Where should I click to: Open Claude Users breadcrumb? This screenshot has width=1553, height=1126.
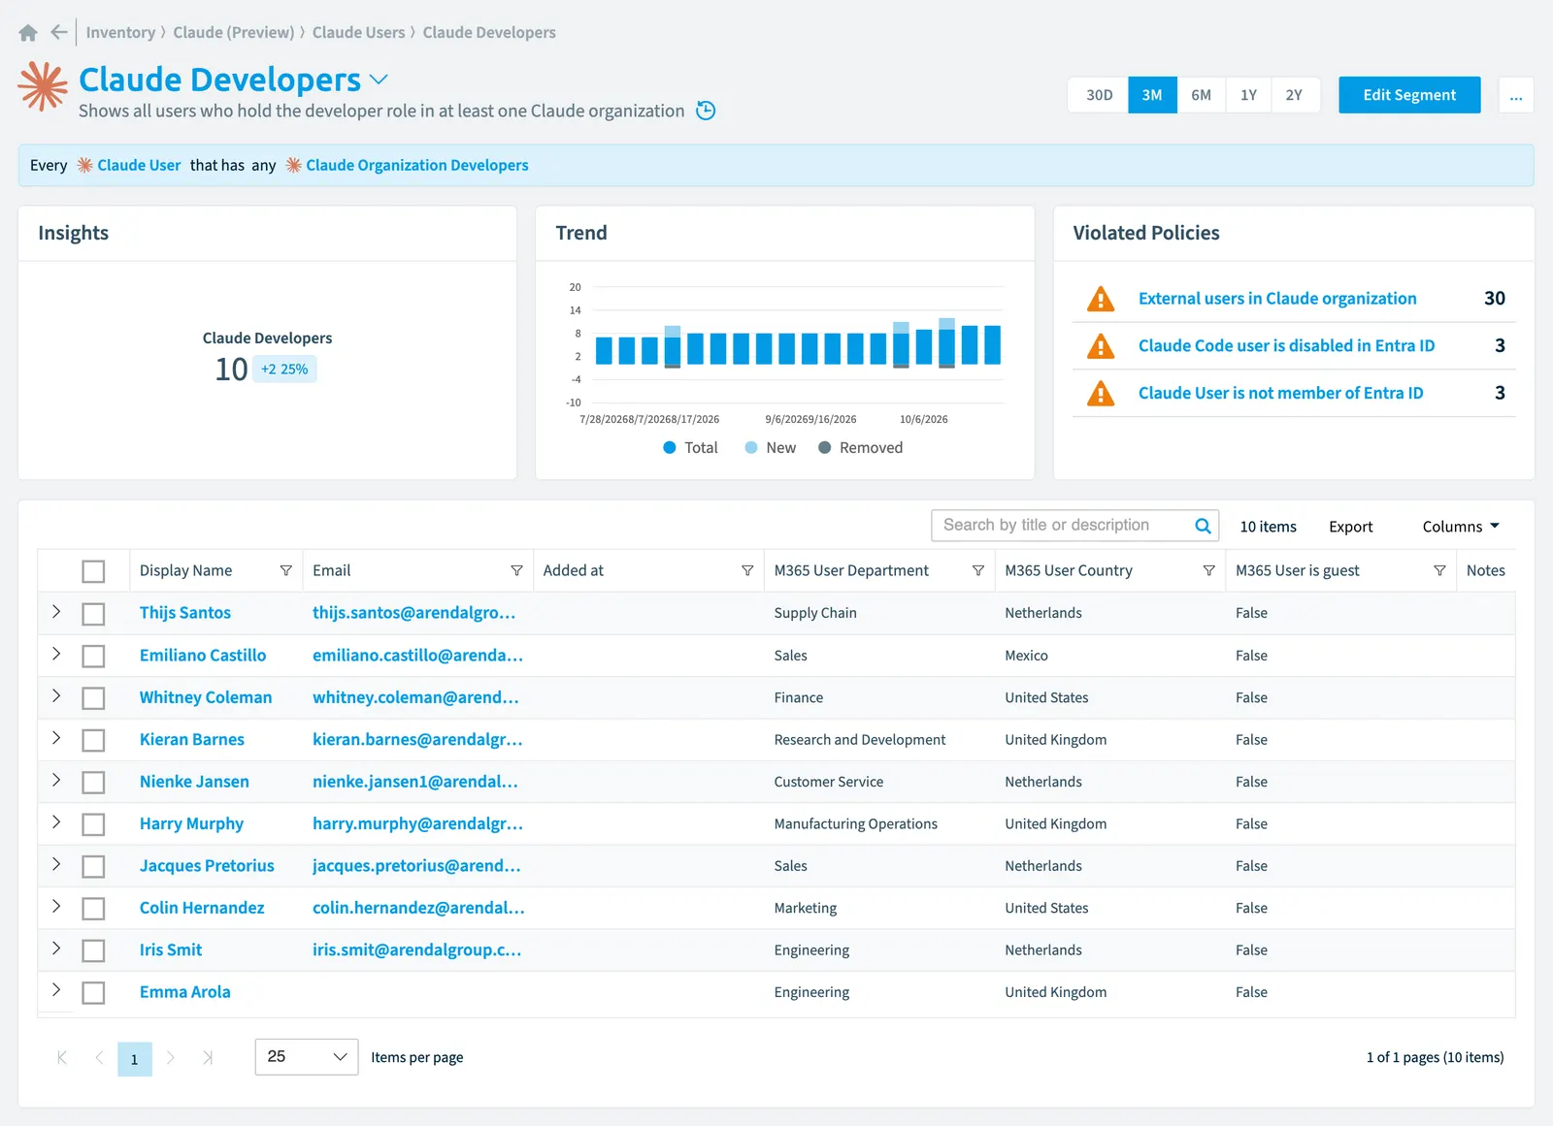tap(358, 32)
